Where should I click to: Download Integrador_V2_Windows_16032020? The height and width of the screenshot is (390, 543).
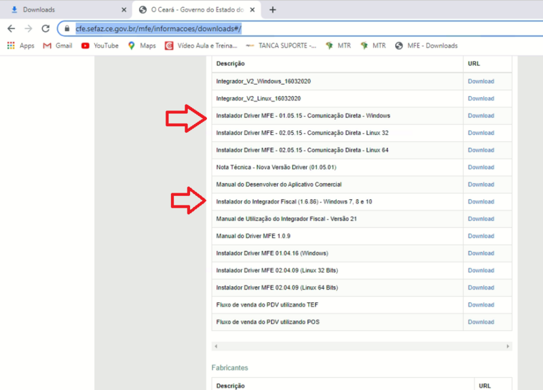(481, 81)
